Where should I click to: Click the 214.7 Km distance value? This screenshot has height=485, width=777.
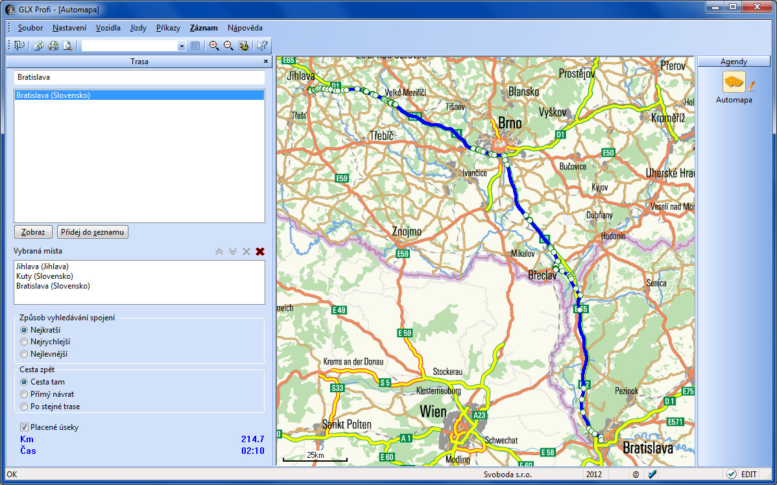(x=253, y=439)
